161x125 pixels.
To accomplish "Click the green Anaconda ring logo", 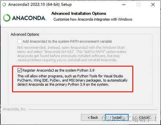I will click(7, 18).
